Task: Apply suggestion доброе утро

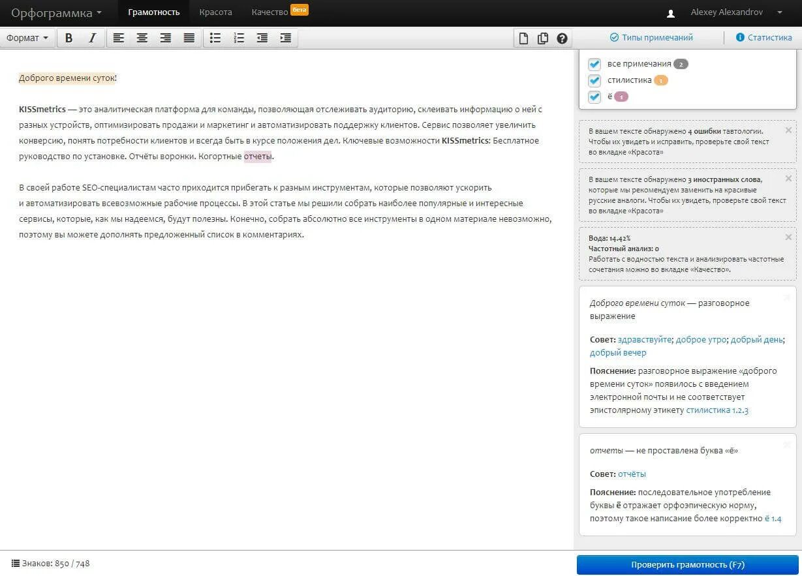Action: point(702,340)
